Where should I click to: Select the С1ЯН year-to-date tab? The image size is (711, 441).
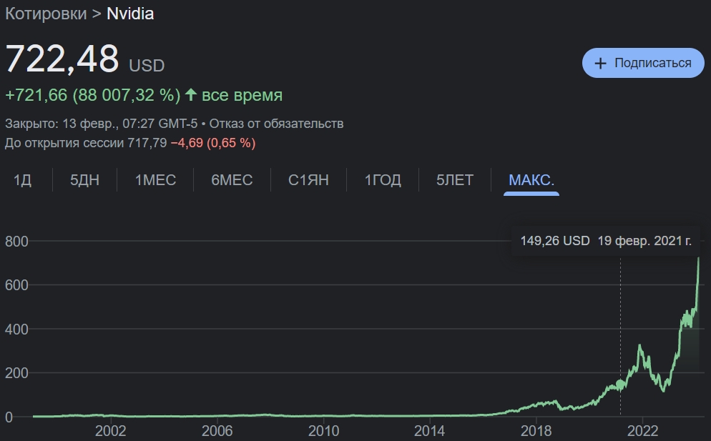308,180
